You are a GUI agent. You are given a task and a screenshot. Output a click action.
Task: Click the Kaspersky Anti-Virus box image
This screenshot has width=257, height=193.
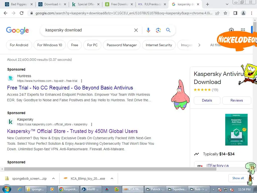click(236, 130)
